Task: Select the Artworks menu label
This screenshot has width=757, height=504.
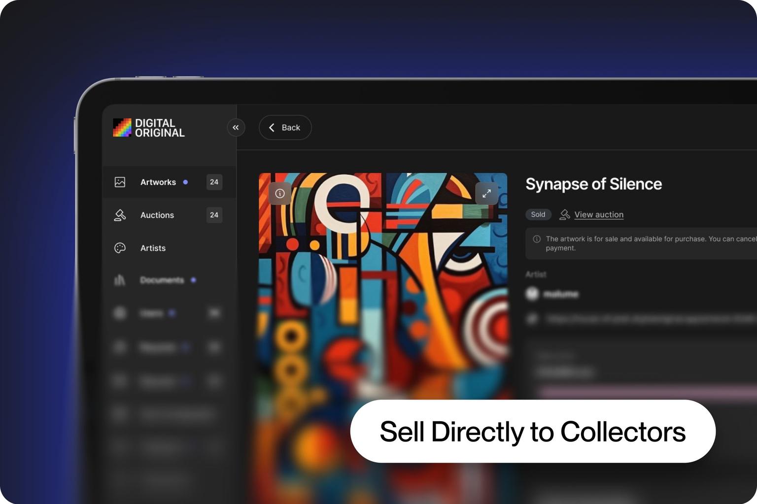Action: point(158,182)
